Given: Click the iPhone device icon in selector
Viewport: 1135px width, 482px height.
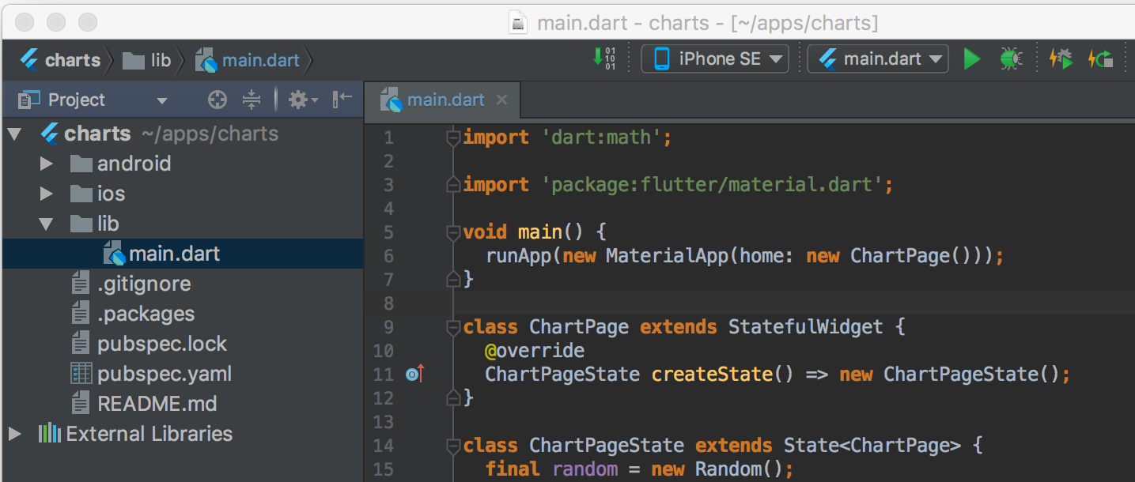Looking at the screenshot, I should click(x=662, y=58).
